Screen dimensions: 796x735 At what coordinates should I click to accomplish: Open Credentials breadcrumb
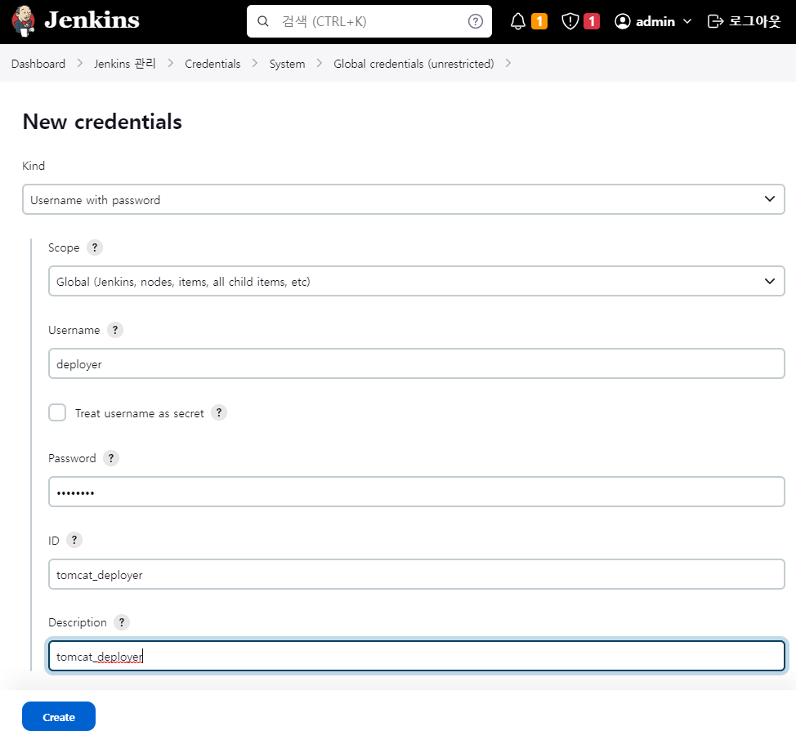pyautogui.click(x=212, y=64)
